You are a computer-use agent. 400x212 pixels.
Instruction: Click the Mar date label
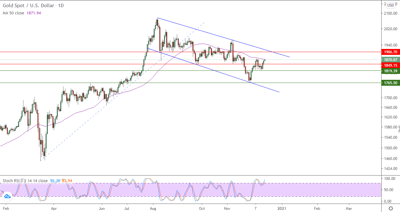[349, 208]
